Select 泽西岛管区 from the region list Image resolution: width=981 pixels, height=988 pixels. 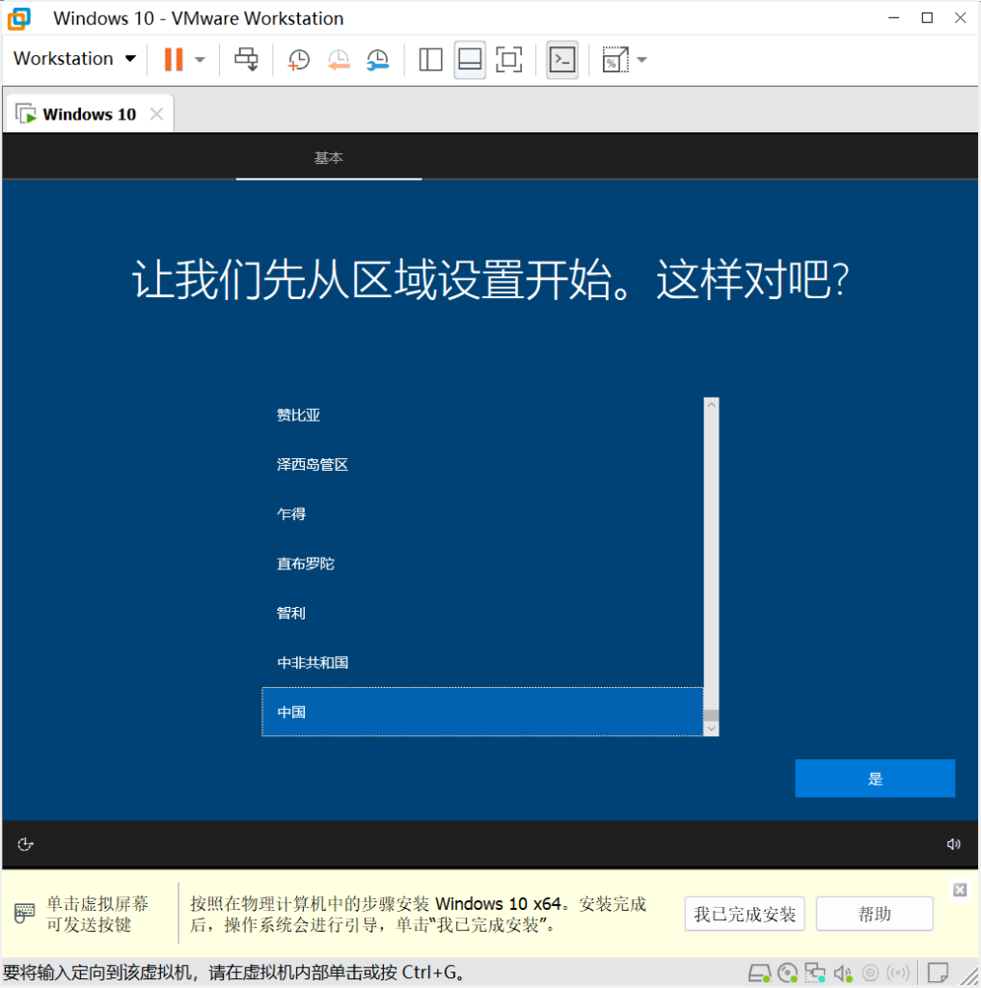tap(482, 465)
